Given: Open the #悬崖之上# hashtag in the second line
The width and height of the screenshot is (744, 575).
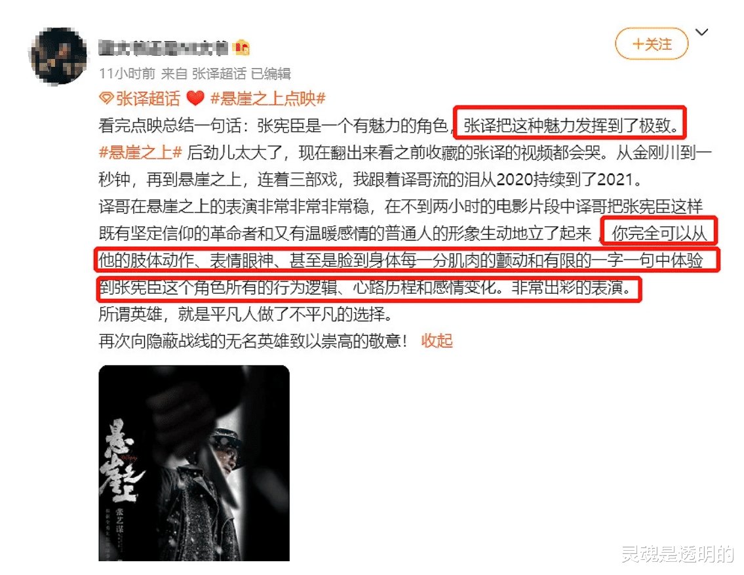Looking at the screenshot, I should point(140,153).
